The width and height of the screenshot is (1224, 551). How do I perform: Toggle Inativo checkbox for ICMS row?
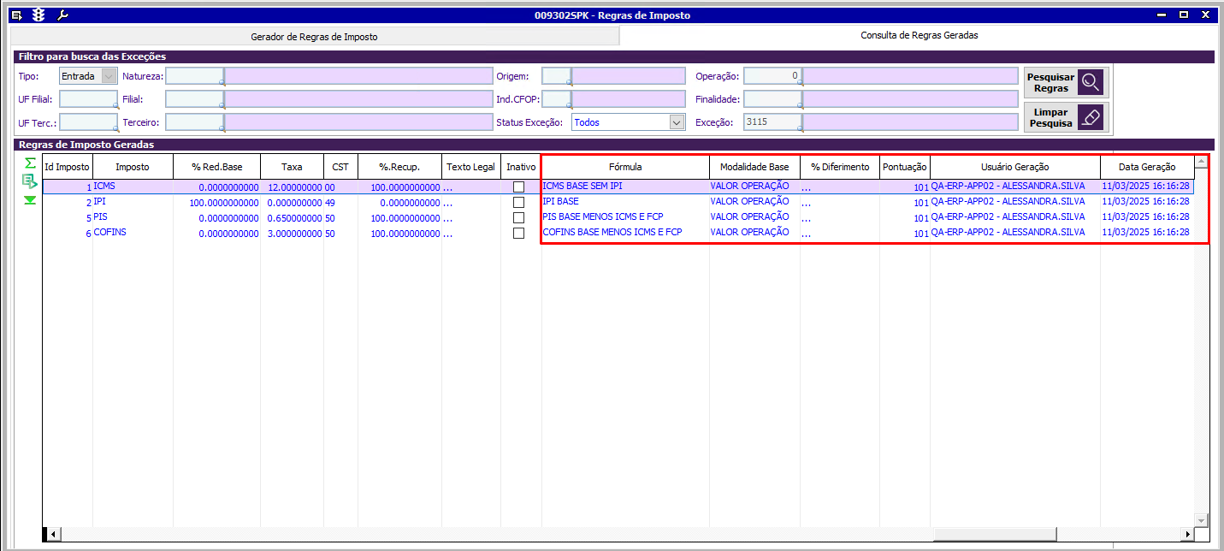coord(518,187)
